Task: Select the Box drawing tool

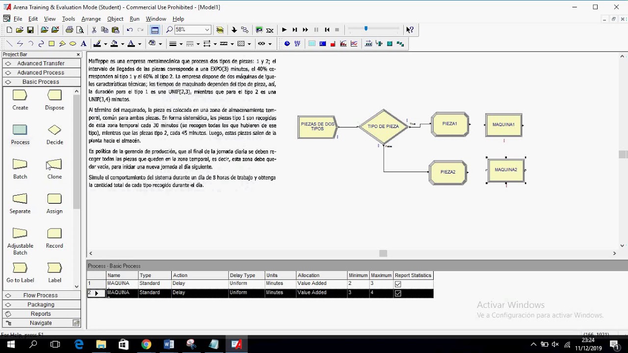Action: 52,44
